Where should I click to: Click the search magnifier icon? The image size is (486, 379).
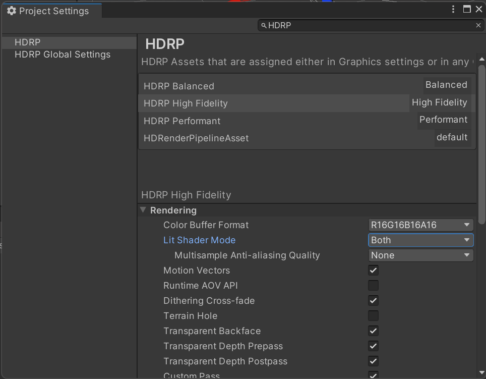[x=264, y=25]
